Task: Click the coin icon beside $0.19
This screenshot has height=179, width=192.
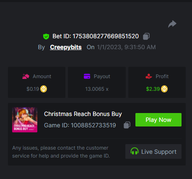Action: point(44,89)
